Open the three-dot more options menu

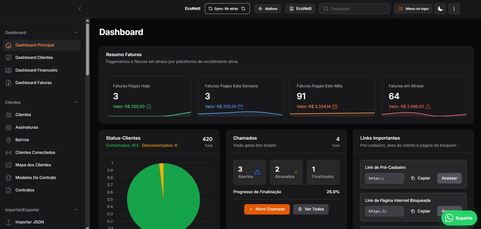(x=454, y=9)
